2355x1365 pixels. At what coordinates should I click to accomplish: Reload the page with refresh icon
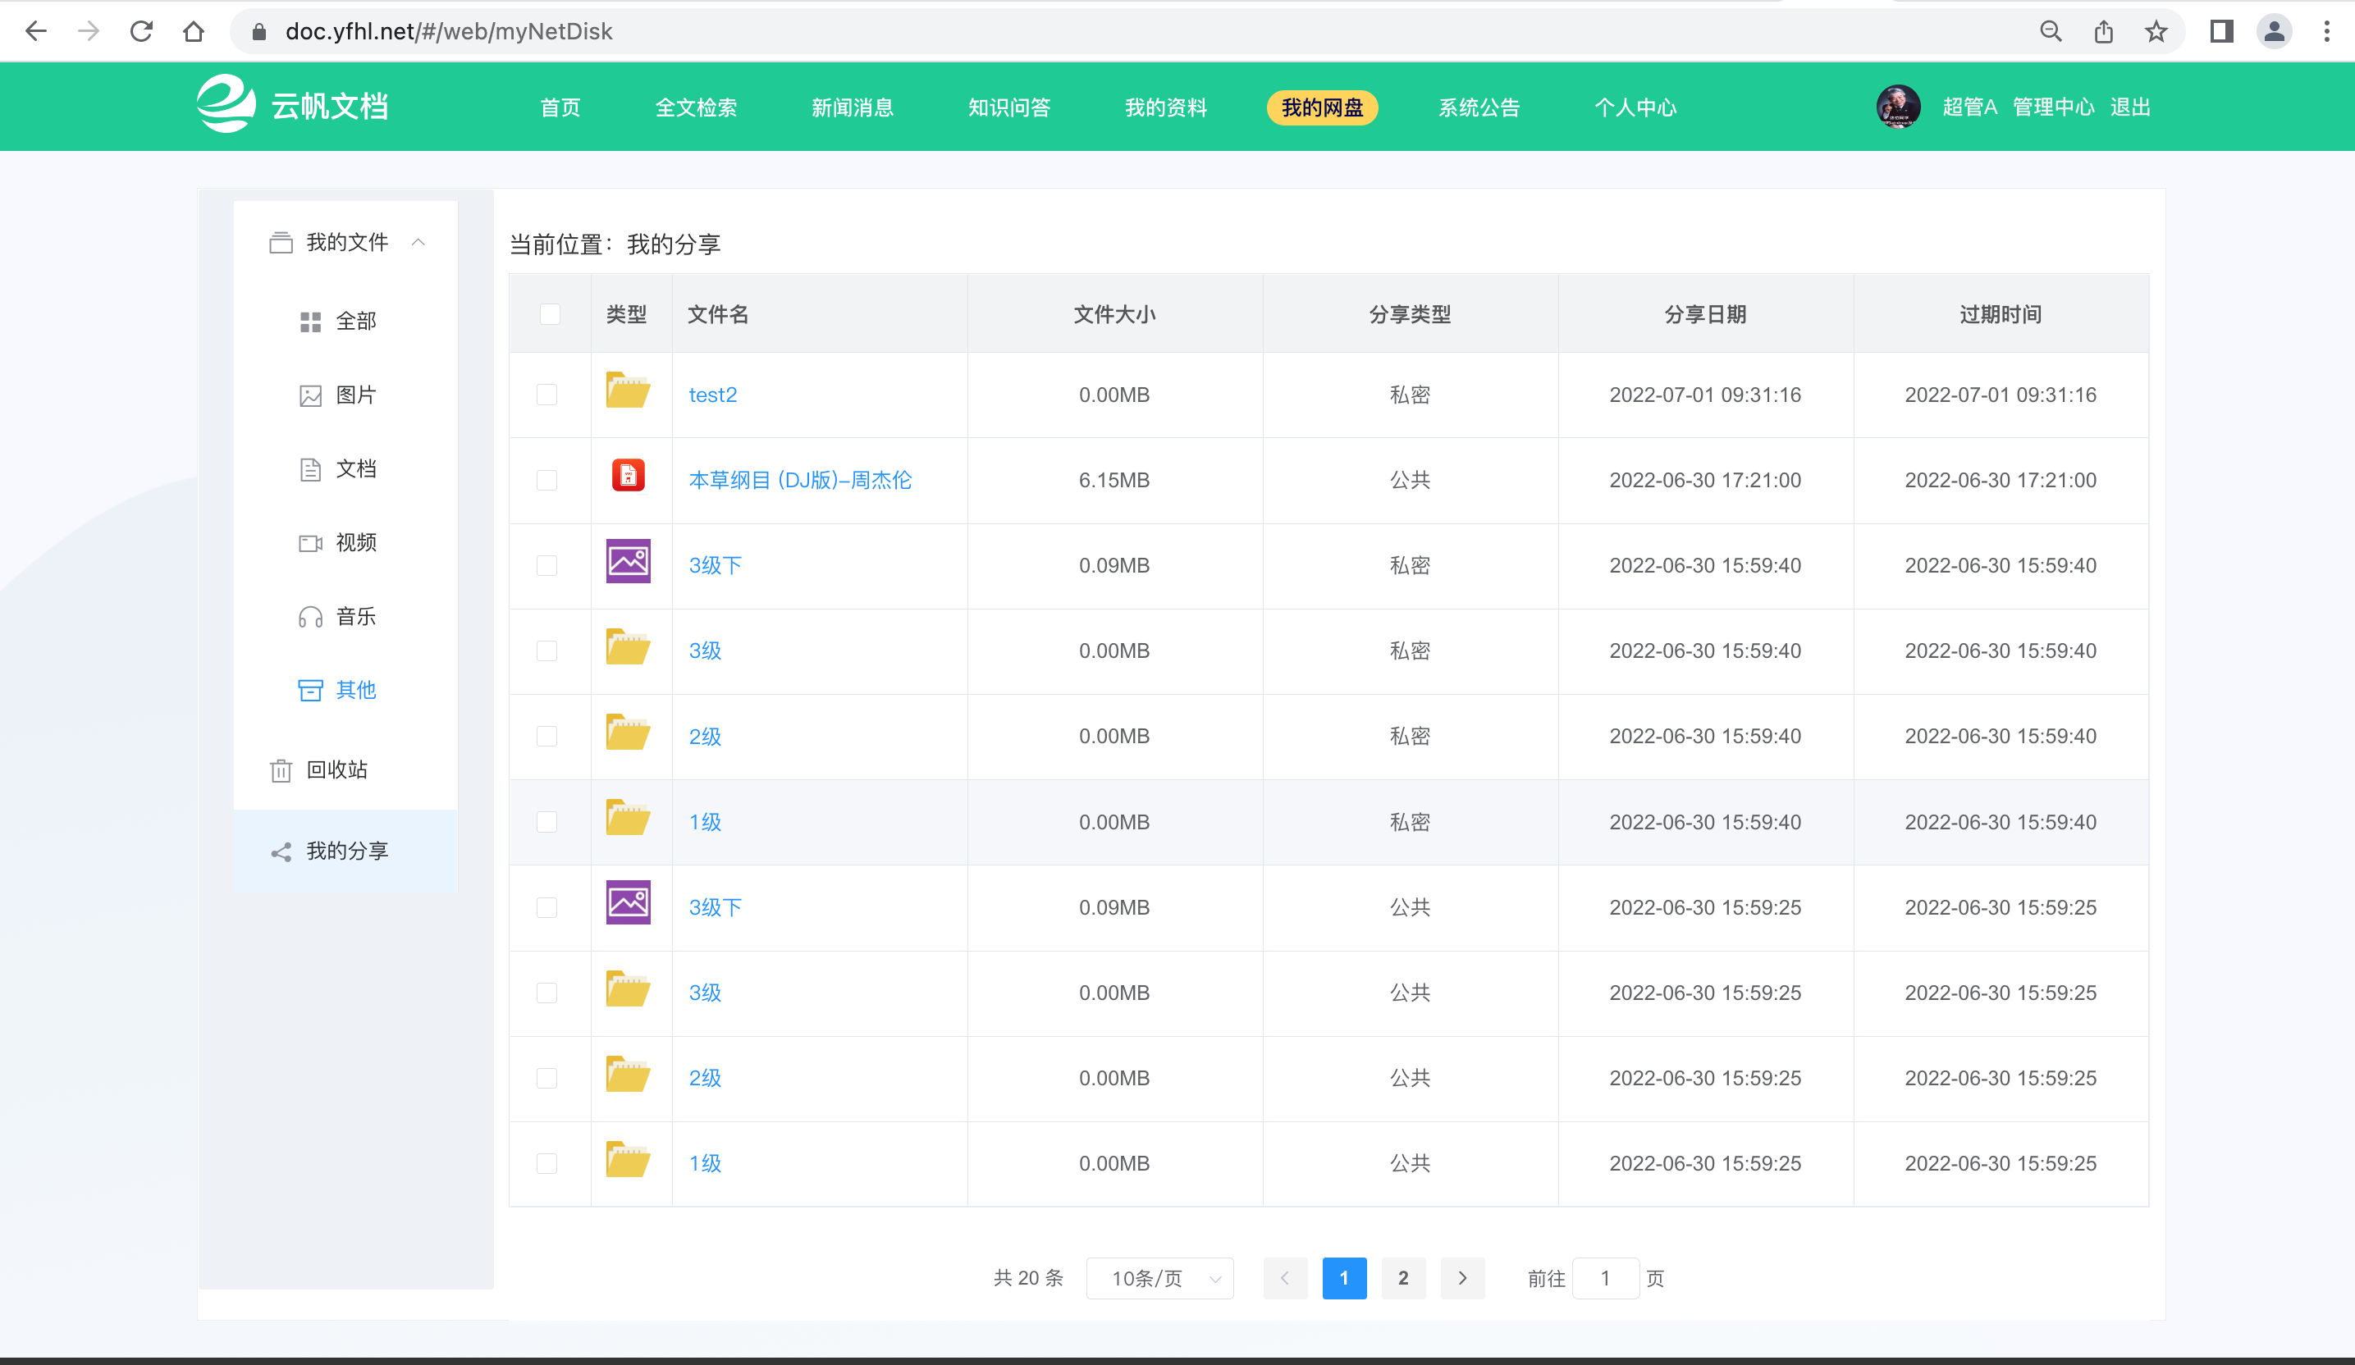[x=141, y=32]
